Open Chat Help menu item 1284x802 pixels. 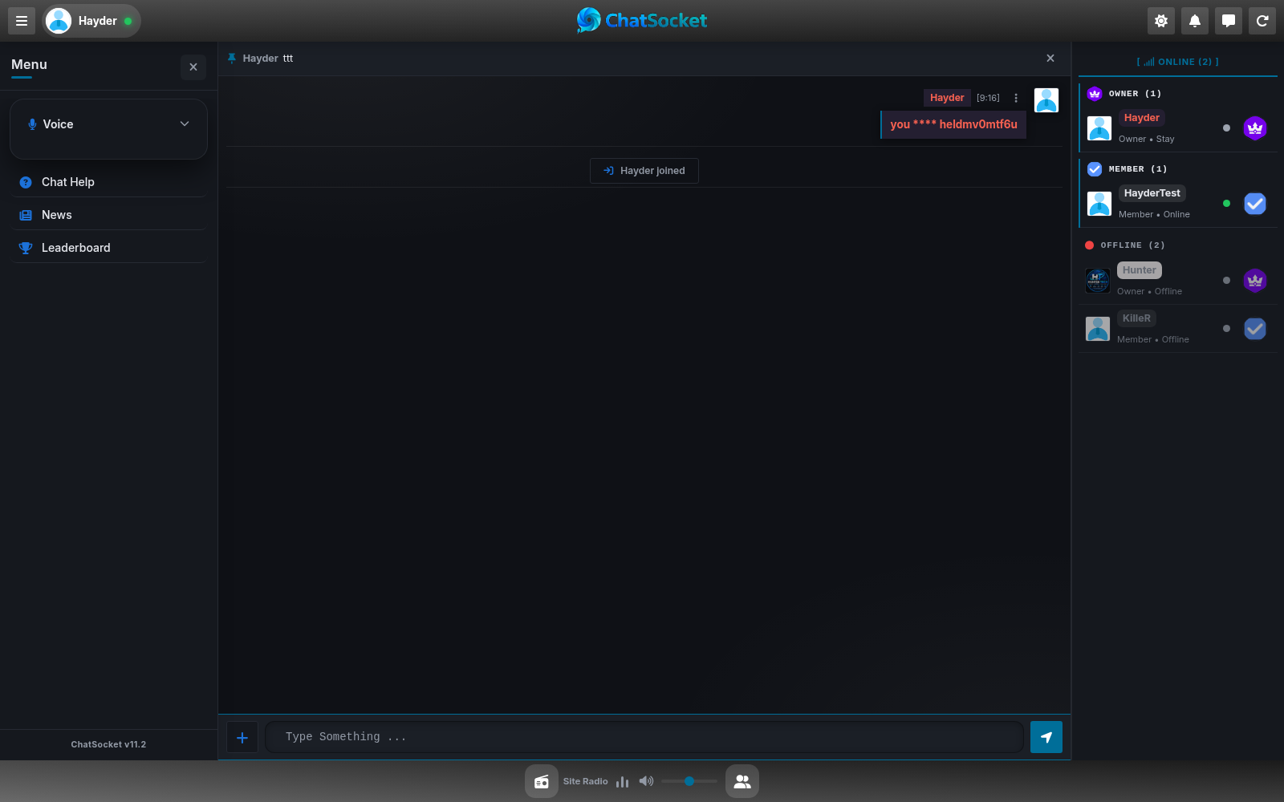(x=108, y=182)
